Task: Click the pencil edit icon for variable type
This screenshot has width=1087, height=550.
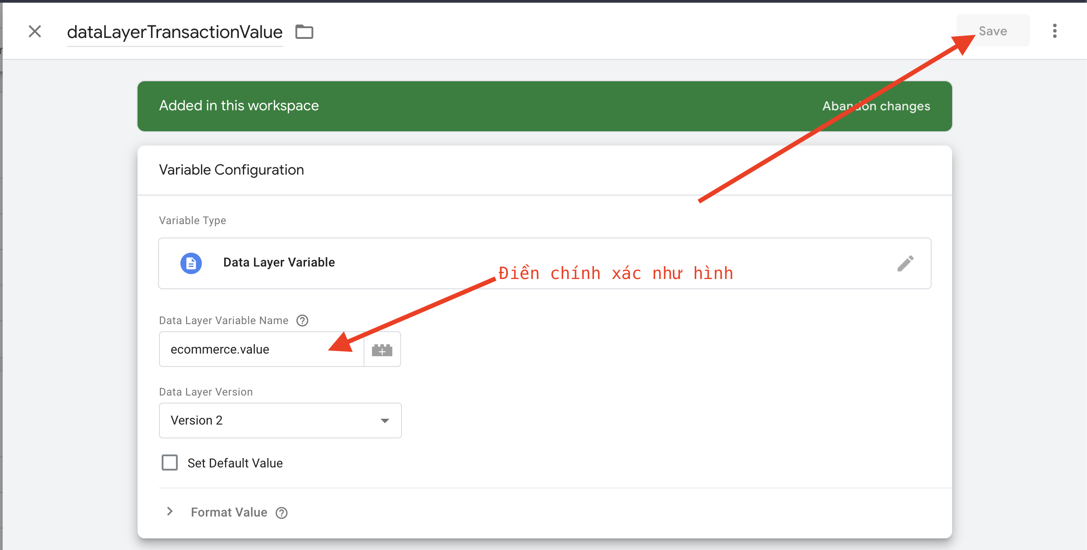Action: (905, 263)
